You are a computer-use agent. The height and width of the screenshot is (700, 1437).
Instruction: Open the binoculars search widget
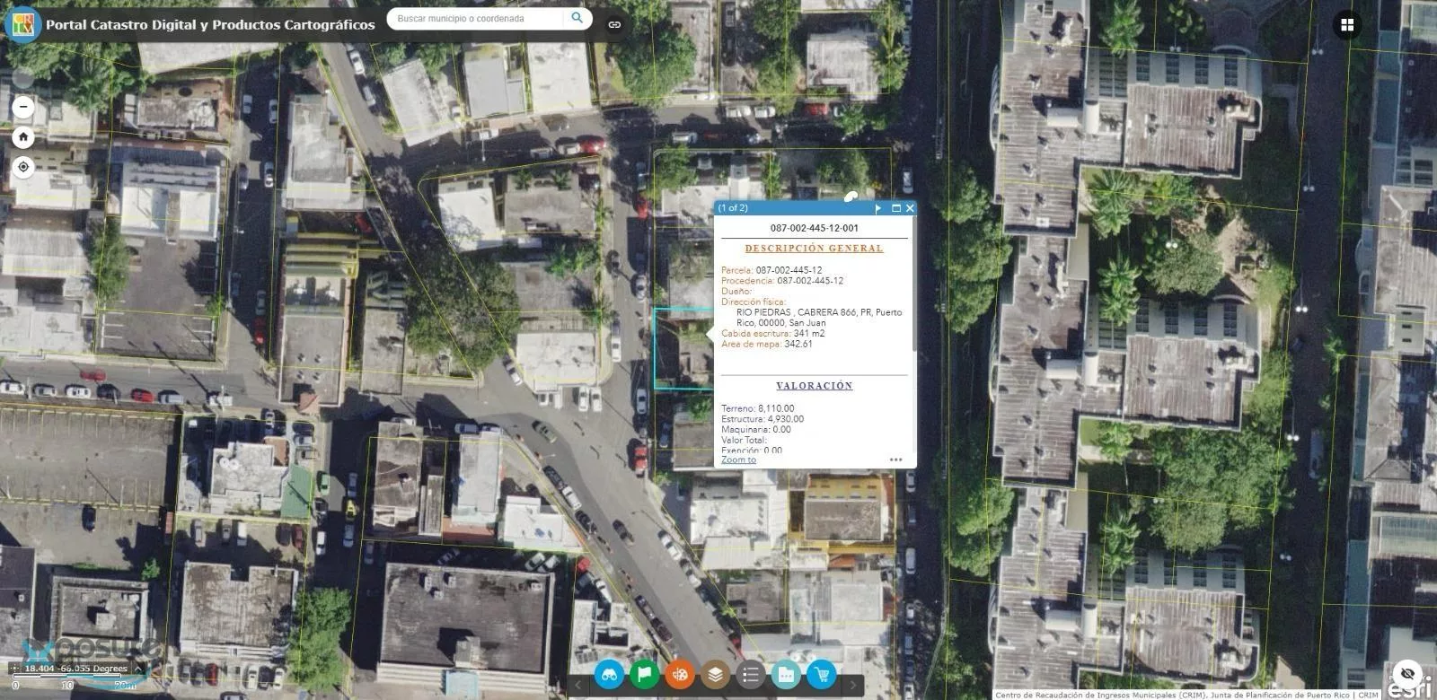coord(609,674)
